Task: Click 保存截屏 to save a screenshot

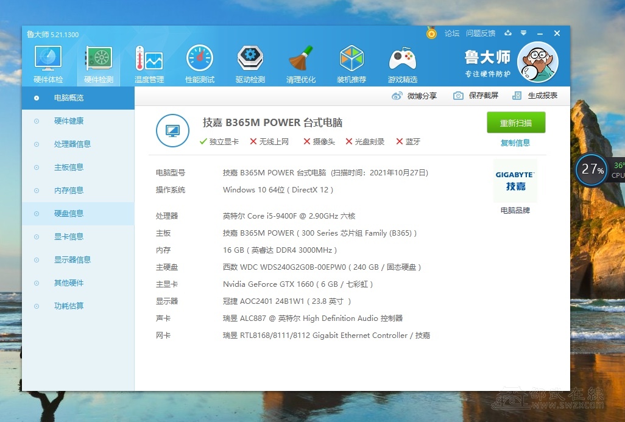Action: coord(476,96)
